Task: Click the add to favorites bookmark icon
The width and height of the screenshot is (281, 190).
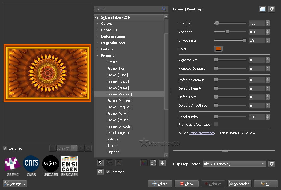Action: click(x=100, y=163)
